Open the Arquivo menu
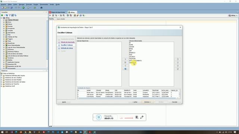 tap(3, 4)
